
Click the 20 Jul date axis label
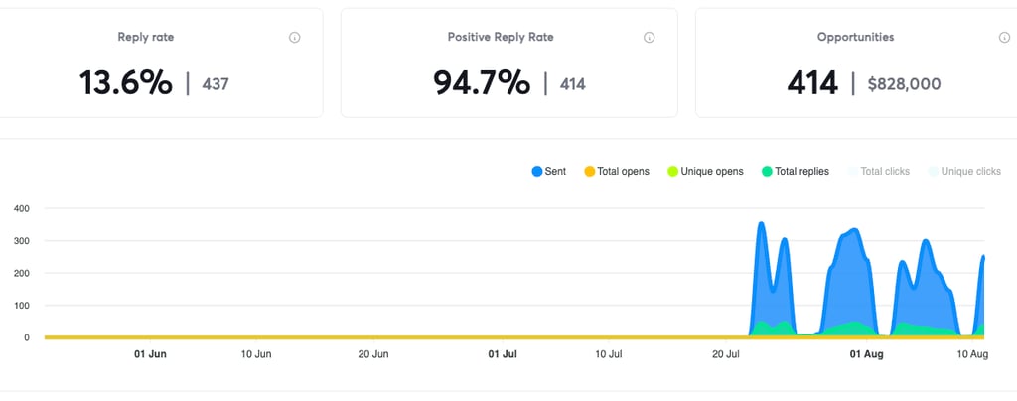(x=727, y=353)
